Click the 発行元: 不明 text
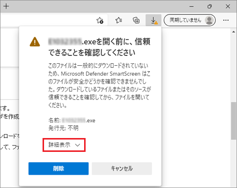The height and width of the screenshot is (188, 237). pos(63,128)
